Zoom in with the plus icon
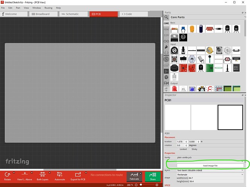Viewport: 250px width, 187px height. click(x=157, y=185)
